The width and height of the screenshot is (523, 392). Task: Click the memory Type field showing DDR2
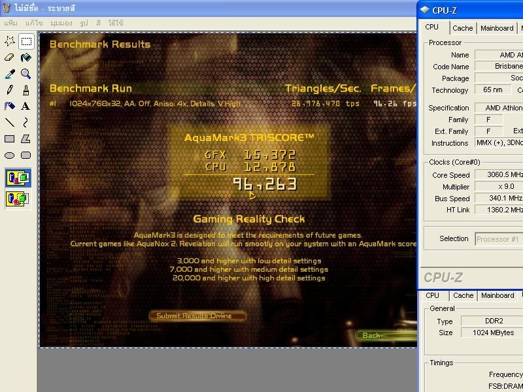(x=492, y=321)
